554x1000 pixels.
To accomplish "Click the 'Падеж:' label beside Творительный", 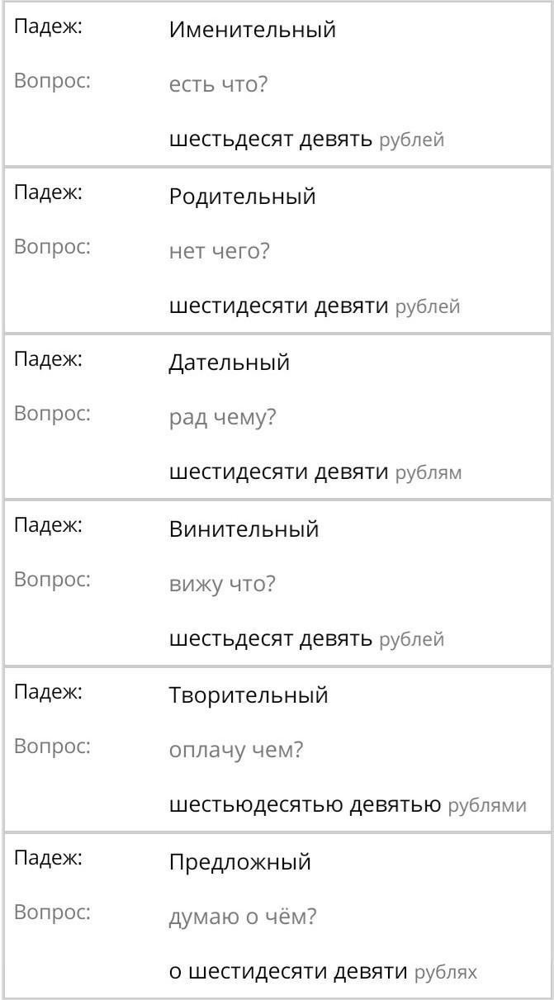I will 49,694.
